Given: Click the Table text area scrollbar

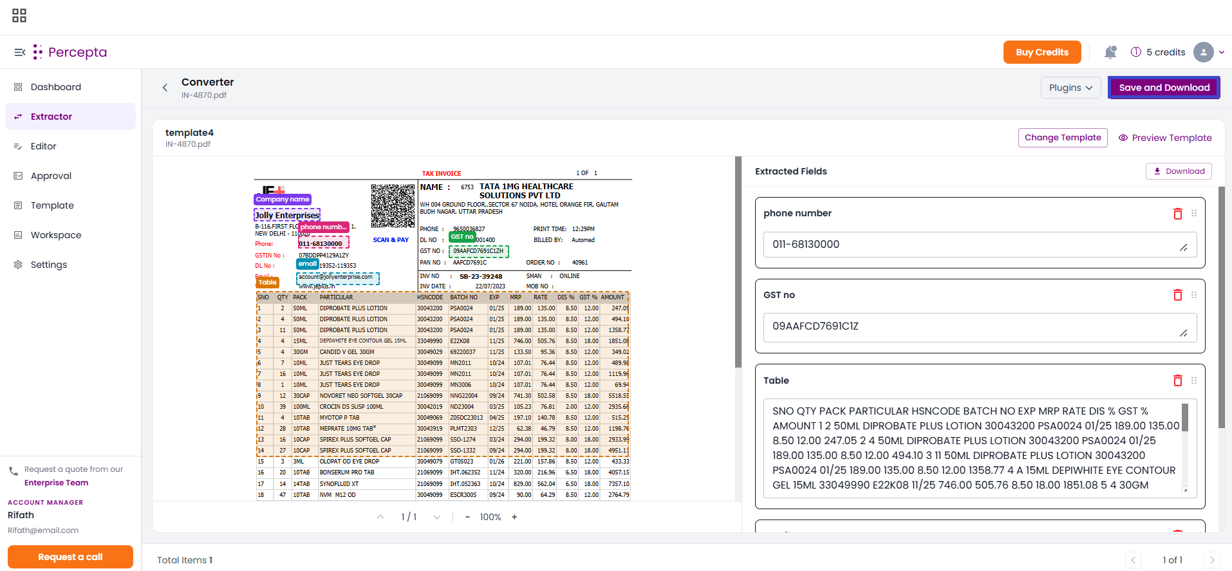Looking at the screenshot, I should [1185, 417].
